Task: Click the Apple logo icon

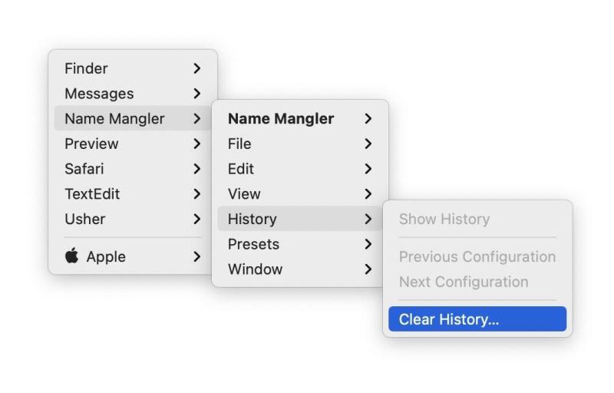Action: click(71, 256)
